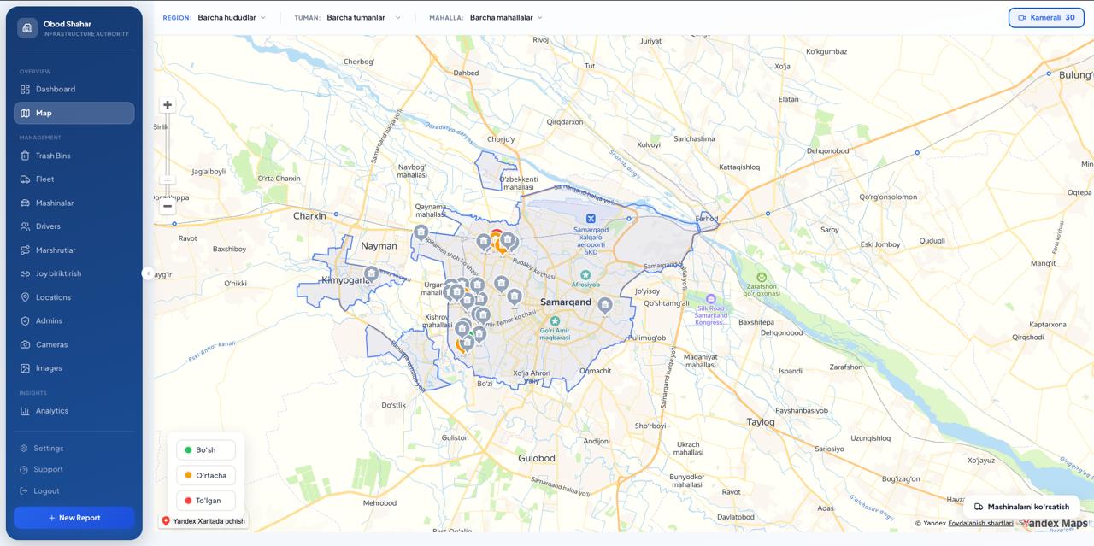Click the Samarqand airport plane icon
The width and height of the screenshot is (1094, 546).
click(591, 219)
